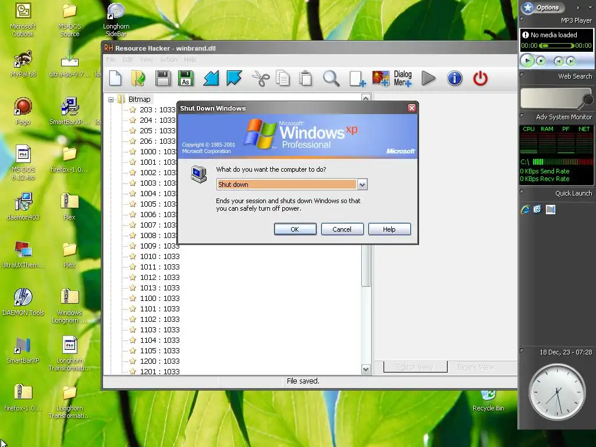The width and height of the screenshot is (596, 447).
Task: Click the Save As floppy icon
Action: point(186,79)
